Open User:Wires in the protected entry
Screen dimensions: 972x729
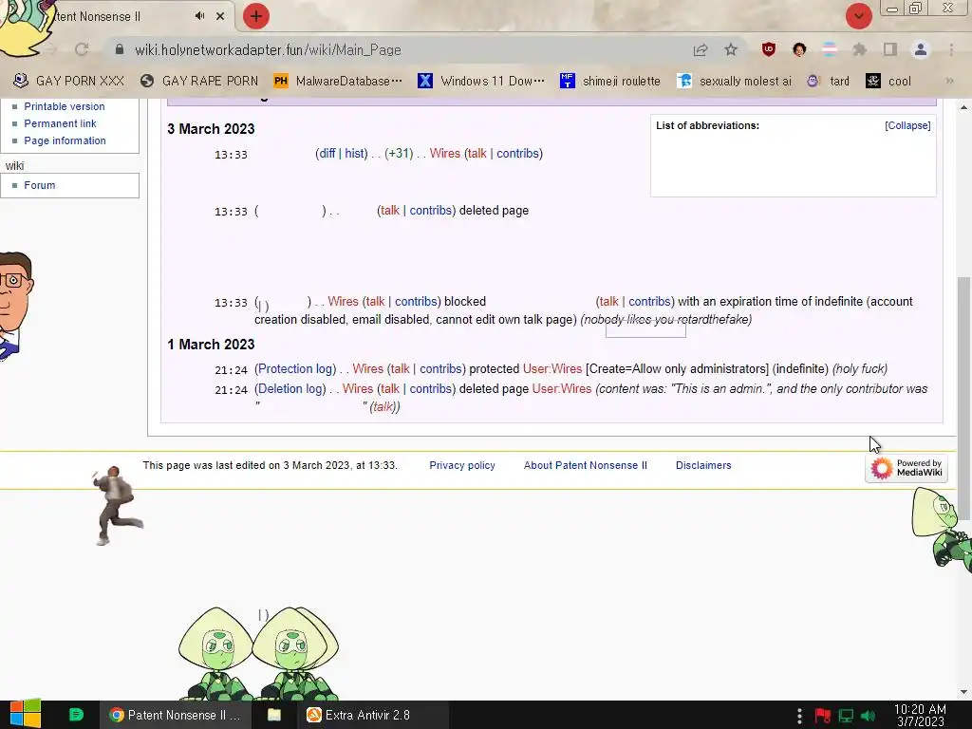[552, 369]
